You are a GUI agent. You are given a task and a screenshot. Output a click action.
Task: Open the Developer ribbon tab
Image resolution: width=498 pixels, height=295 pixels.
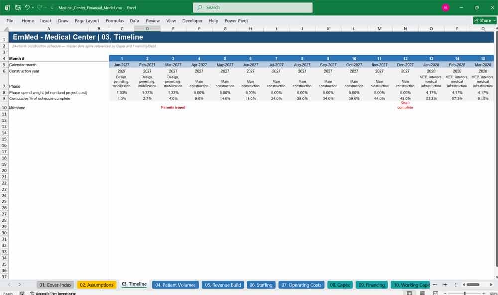tap(192, 20)
